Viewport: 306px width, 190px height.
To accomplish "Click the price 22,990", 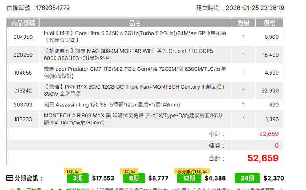I will 270,91.
